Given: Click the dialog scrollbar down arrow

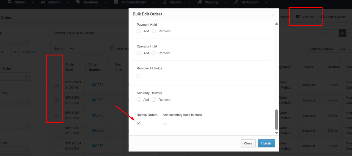Looking at the screenshot, I should [277, 133].
